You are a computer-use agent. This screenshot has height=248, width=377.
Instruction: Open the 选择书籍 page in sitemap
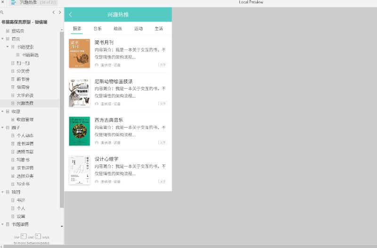pyautogui.click(x=25, y=151)
